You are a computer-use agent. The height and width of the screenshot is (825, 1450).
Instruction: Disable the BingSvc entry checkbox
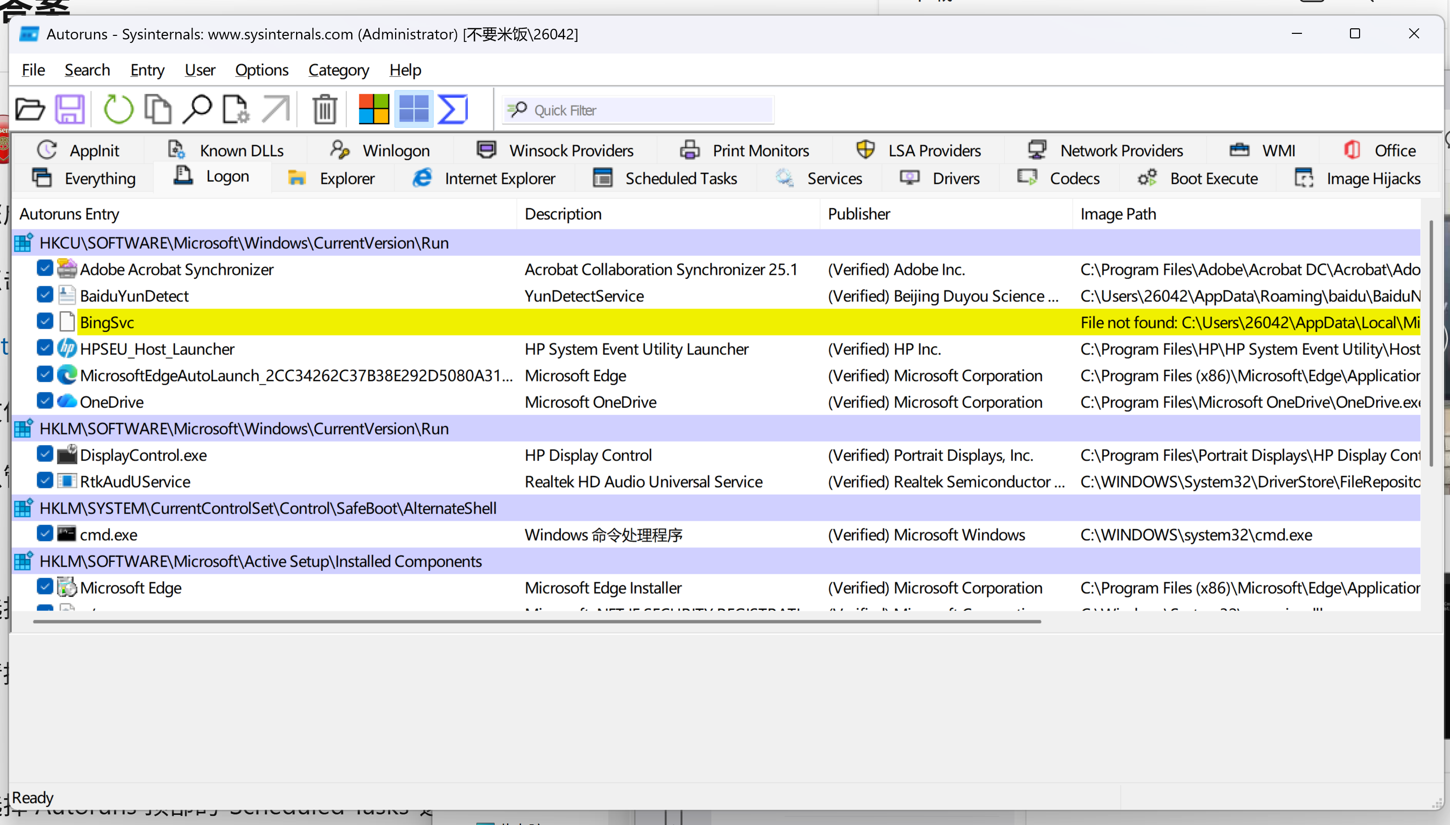45,321
